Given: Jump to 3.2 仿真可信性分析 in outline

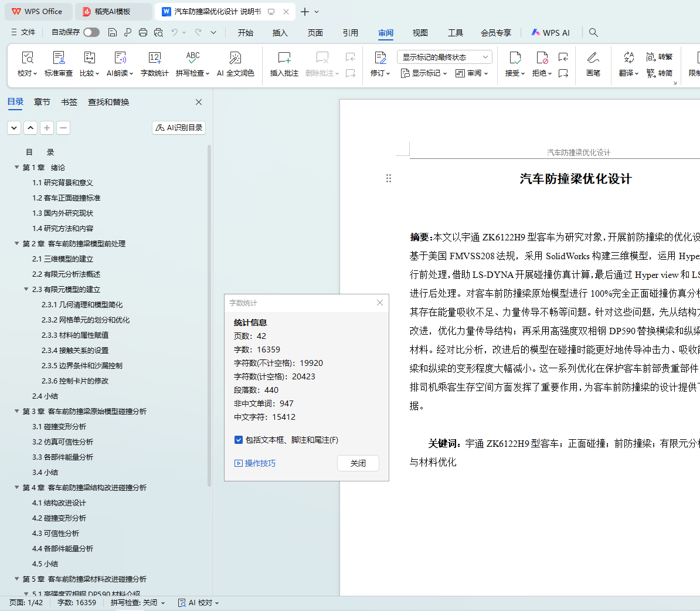Looking at the screenshot, I should 63,442.
